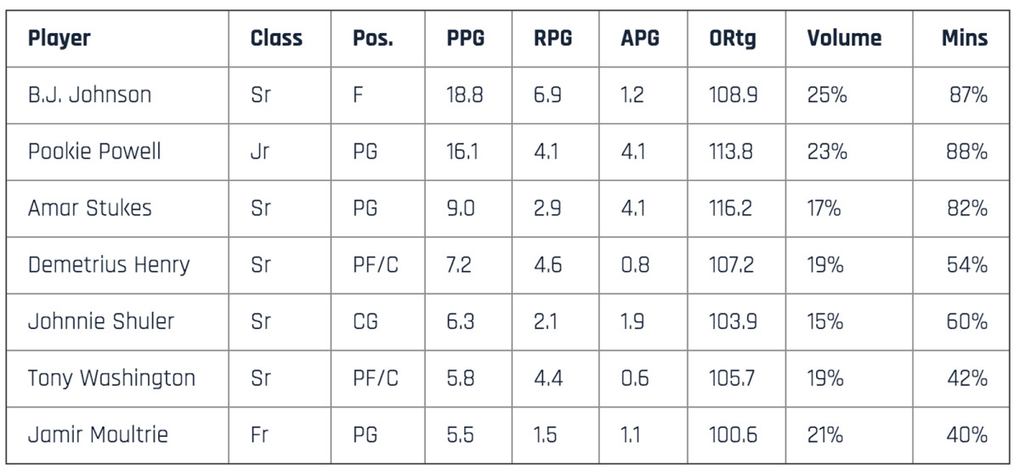Select Amar Stukes' 116.2 ORtg cell

point(730,208)
